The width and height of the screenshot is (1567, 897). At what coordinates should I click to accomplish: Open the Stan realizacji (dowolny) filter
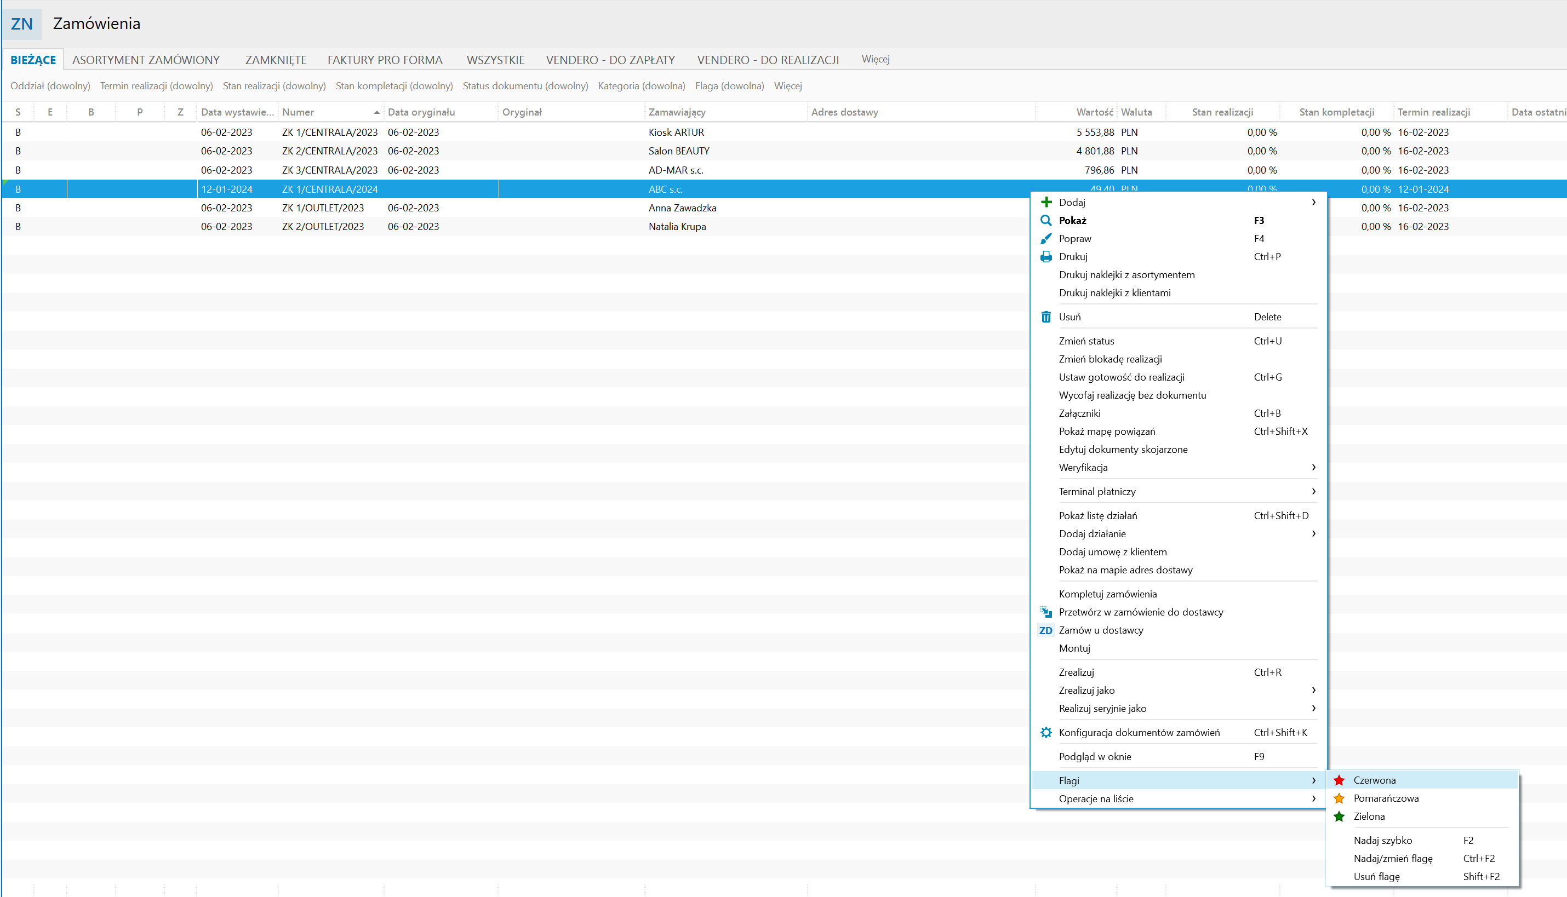click(x=274, y=85)
